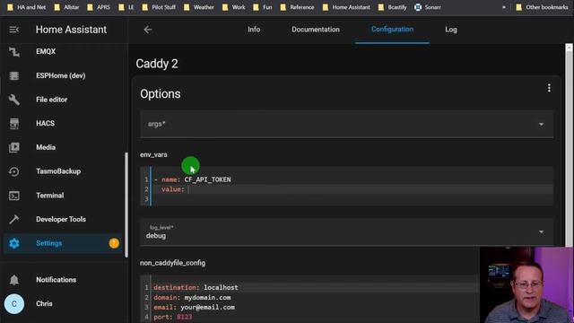This screenshot has height=323, width=574.
Task: Open HACS sidebar label
Action: [46, 124]
